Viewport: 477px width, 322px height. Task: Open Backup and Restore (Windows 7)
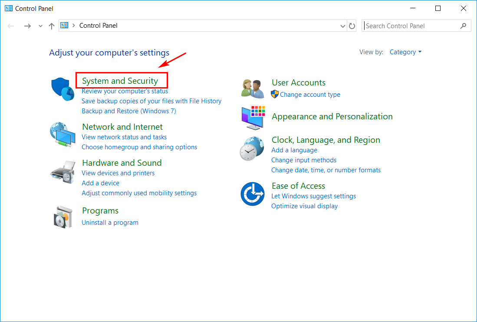coord(129,111)
